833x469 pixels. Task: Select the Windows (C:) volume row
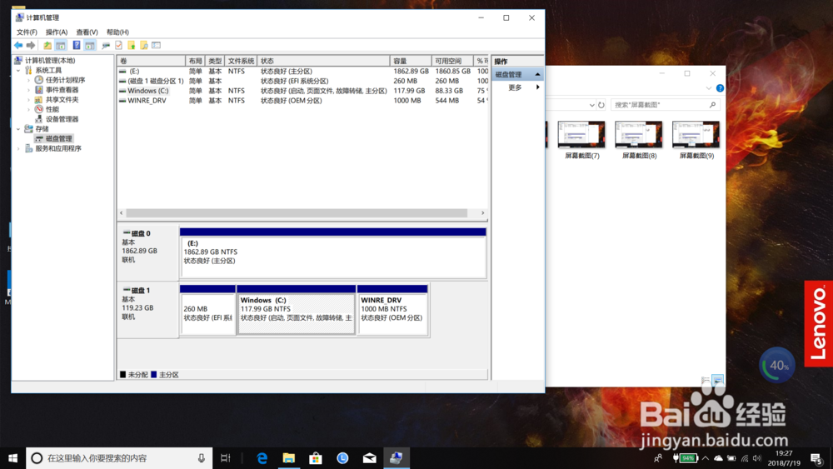303,91
